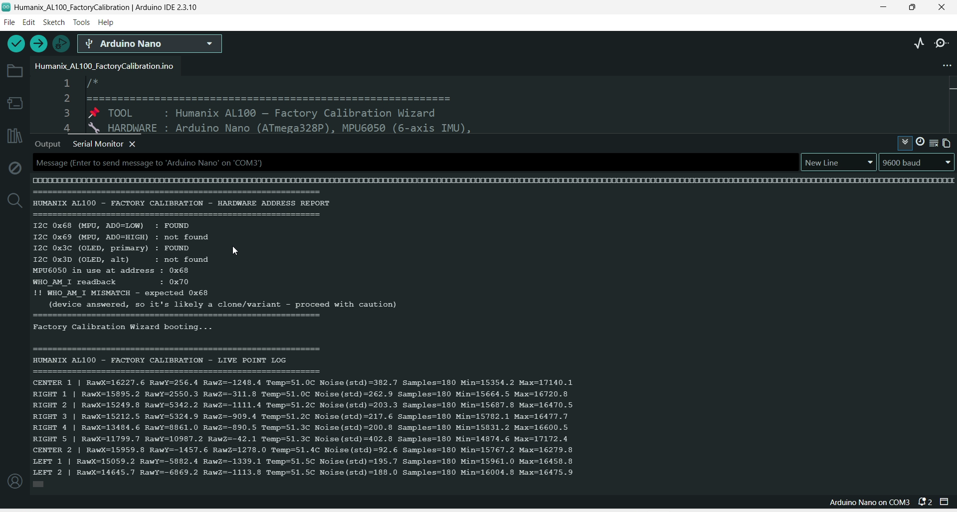Toggle bottom panel from the status bar

coord(945,503)
